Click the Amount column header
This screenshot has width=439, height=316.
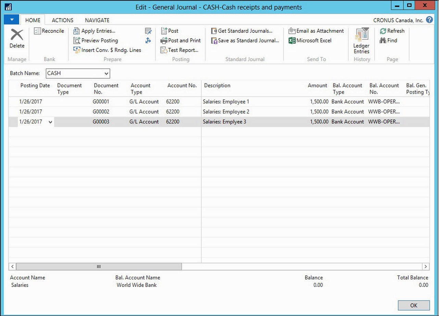pyautogui.click(x=317, y=85)
